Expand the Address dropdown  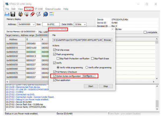coord(34,24)
